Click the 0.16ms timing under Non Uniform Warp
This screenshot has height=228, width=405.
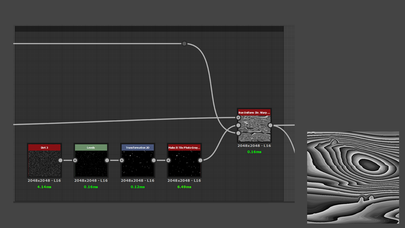pyautogui.click(x=254, y=152)
